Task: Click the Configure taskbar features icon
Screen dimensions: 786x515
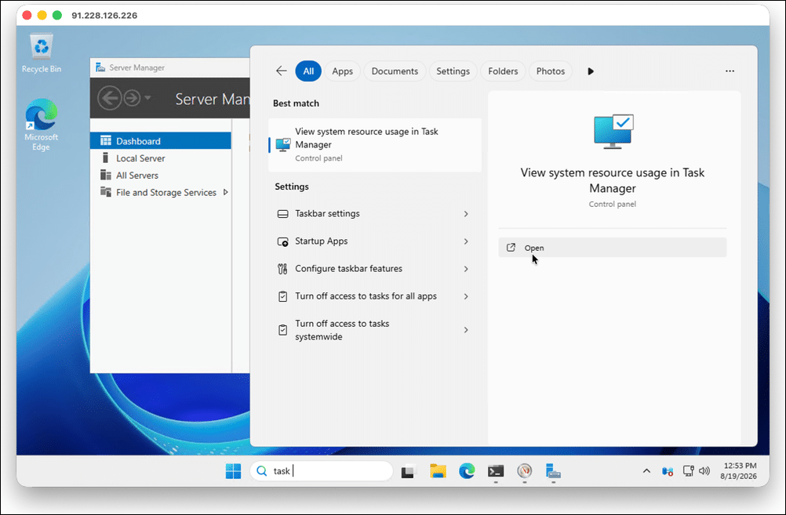Action: pyautogui.click(x=282, y=269)
